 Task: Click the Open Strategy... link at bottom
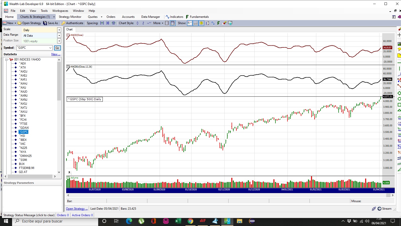(x=77, y=209)
